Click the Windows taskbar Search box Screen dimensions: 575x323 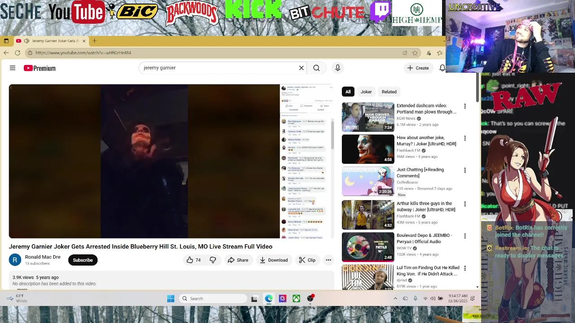point(213,299)
